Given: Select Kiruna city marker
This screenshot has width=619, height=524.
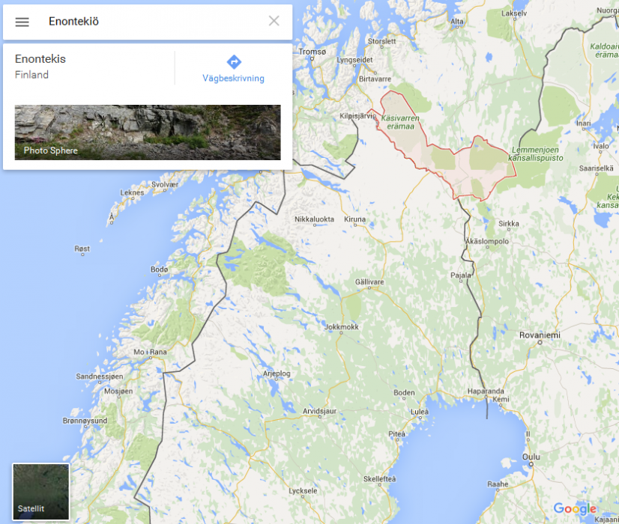Looking at the screenshot, I should tap(355, 225).
